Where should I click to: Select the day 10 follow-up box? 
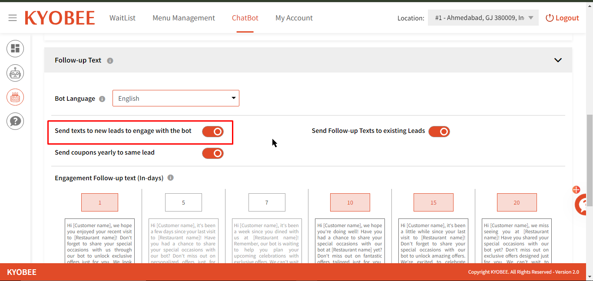click(x=350, y=202)
